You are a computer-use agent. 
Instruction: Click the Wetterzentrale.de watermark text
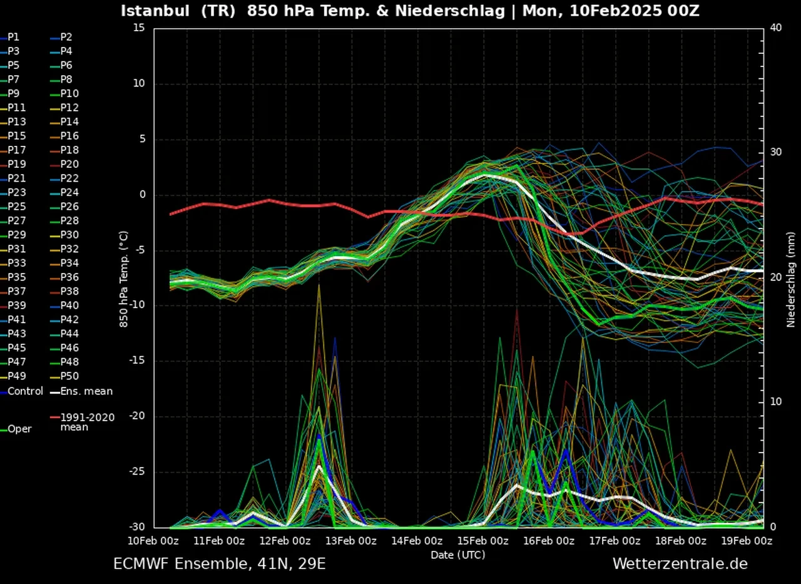coord(680,563)
